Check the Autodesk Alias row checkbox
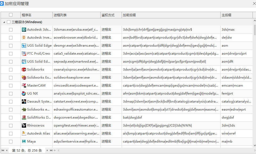 coord(11,134)
